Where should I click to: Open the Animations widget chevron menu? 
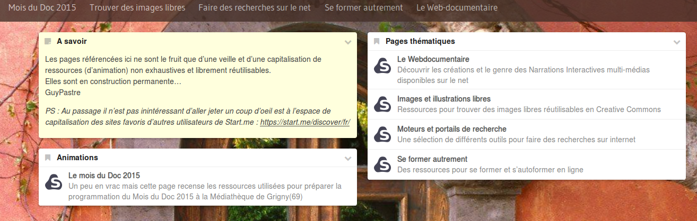click(348, 158)
